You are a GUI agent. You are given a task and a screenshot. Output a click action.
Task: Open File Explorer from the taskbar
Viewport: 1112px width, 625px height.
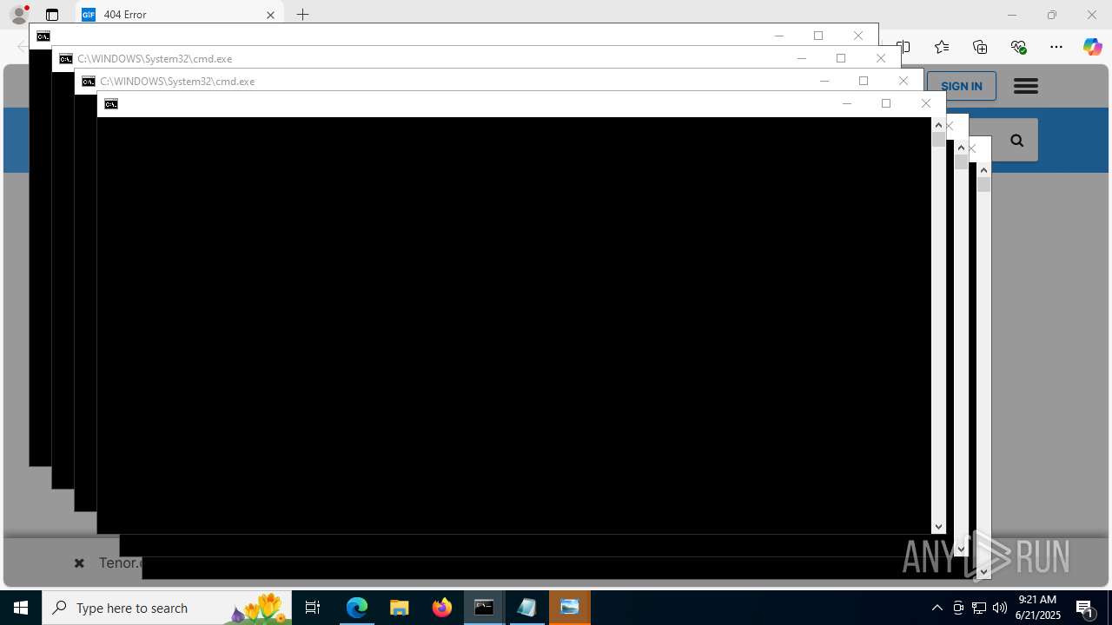(400, 608)
